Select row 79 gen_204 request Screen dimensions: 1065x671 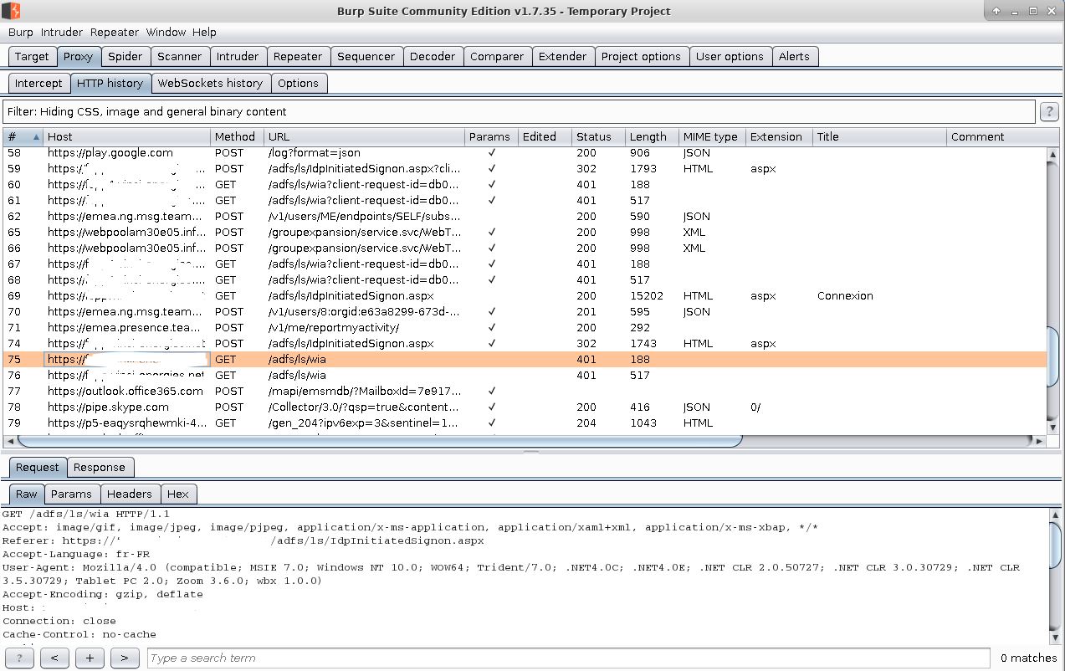click(x=525, y=423)
